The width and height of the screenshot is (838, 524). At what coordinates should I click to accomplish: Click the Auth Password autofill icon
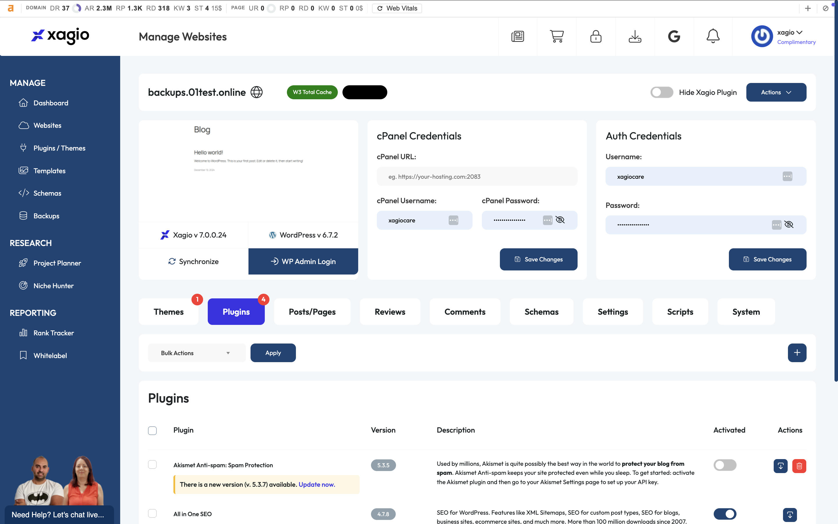click(x=777, y=224)
